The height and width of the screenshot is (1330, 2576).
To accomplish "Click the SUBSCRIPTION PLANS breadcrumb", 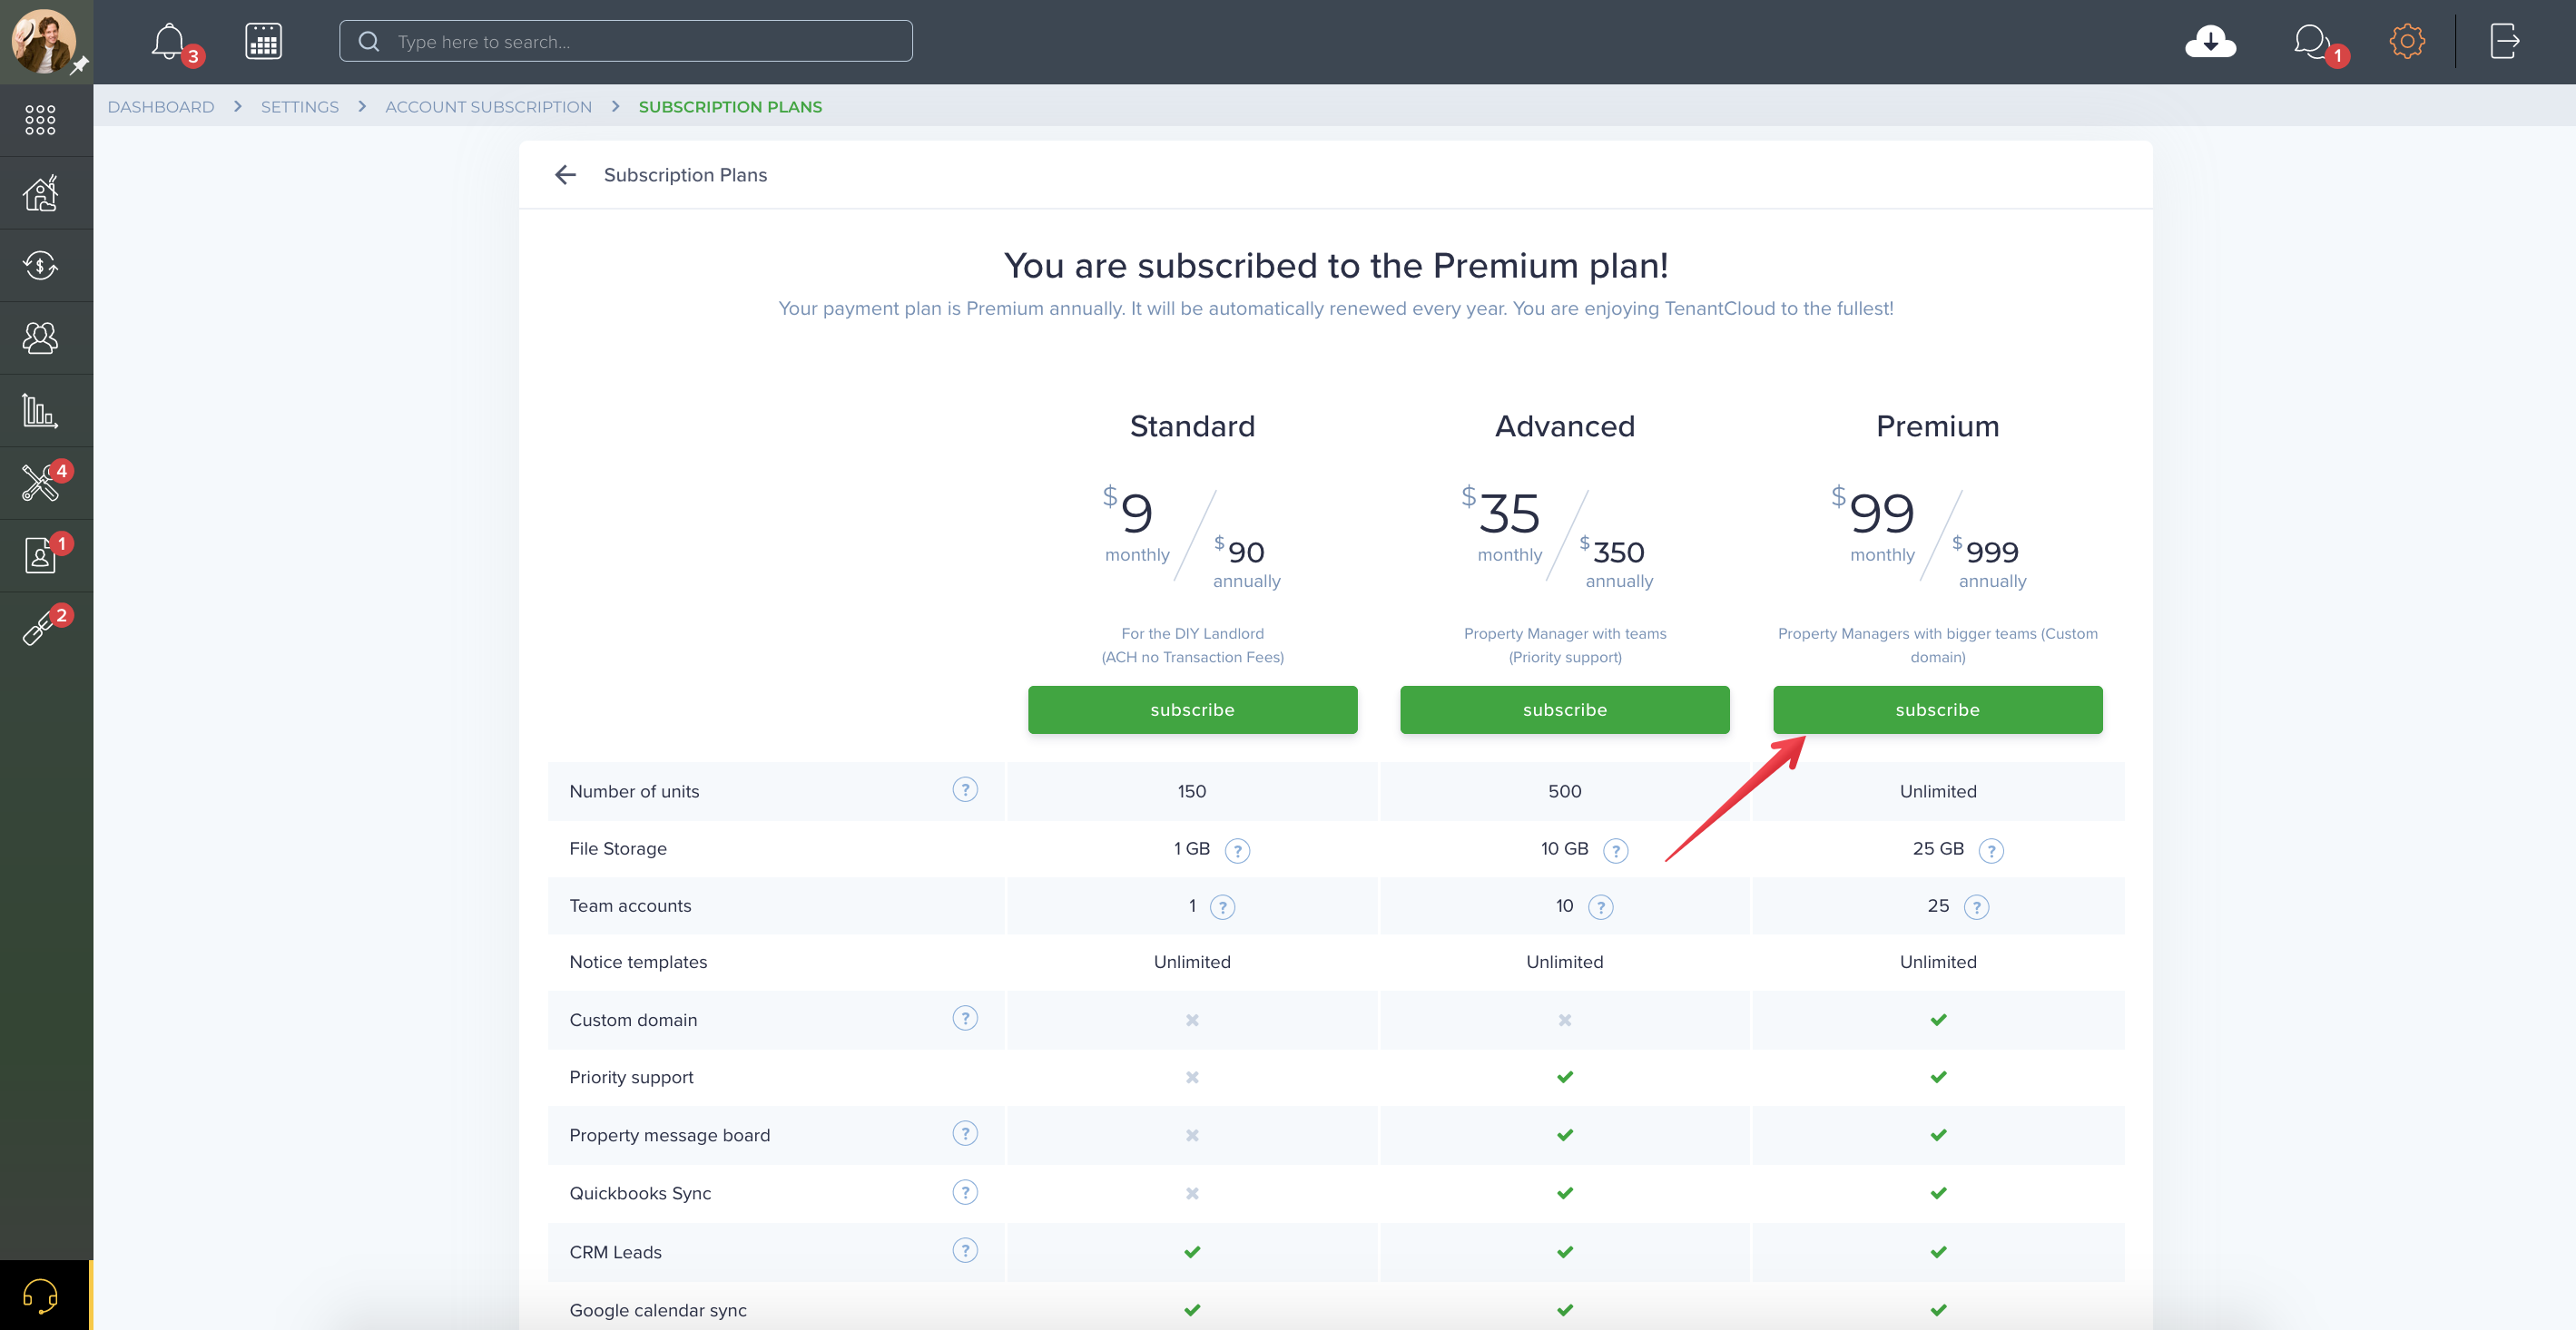I will (x=730, y=107).
